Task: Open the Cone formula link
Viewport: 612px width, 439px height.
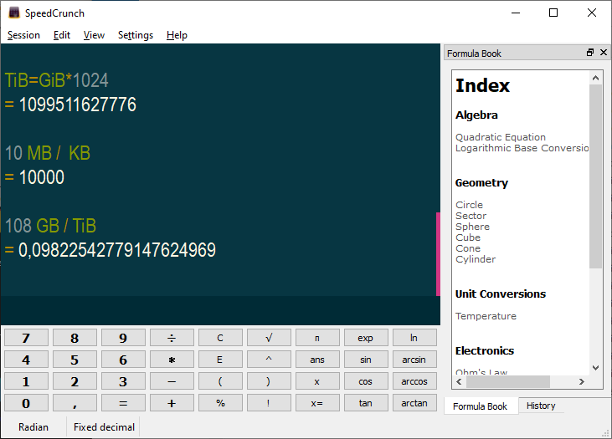Action: pos(468,248)
